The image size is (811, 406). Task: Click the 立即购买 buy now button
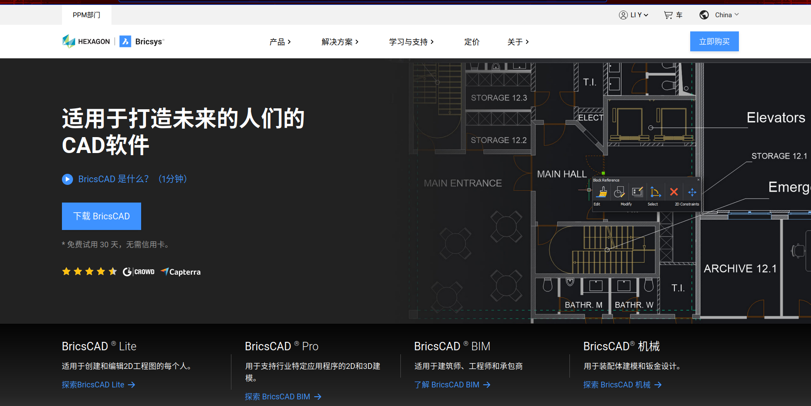714,42
